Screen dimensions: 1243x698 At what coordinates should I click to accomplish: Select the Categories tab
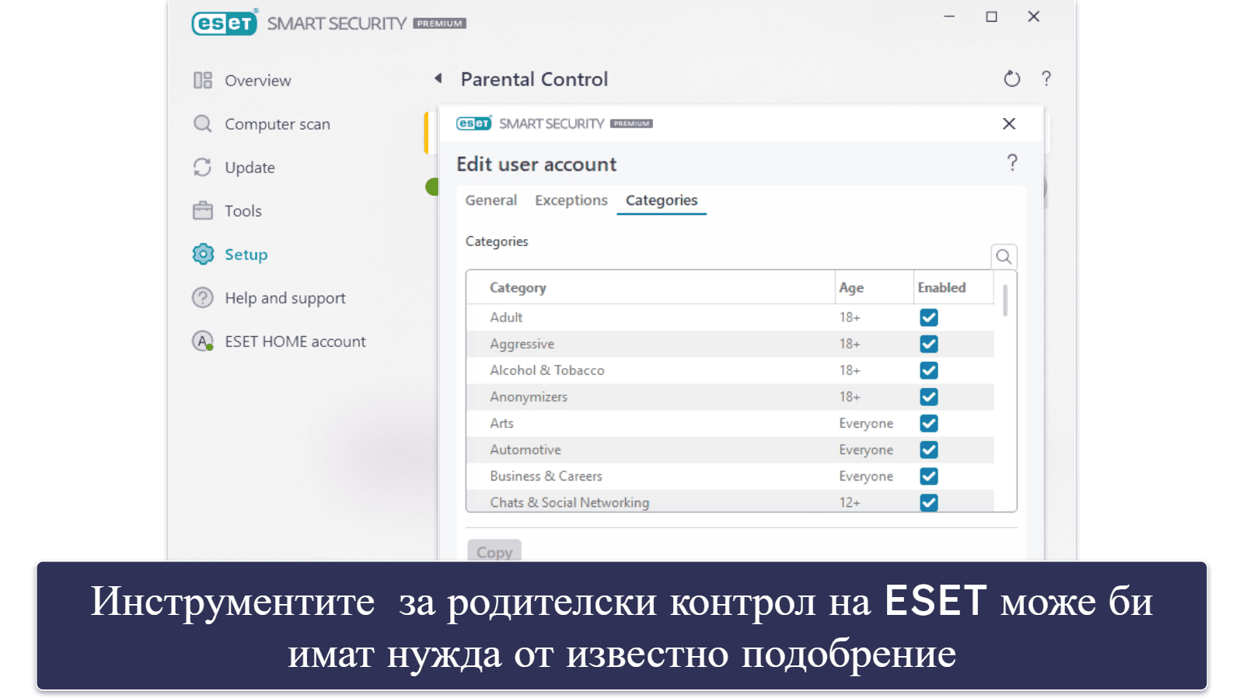(x=662, y=200)
